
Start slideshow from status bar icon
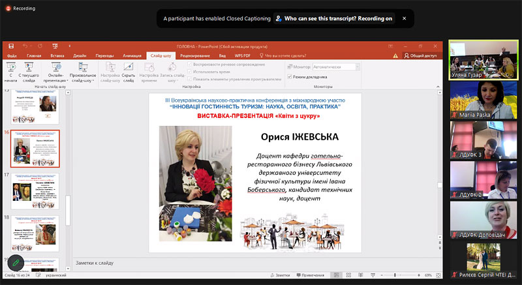(373, 275)
